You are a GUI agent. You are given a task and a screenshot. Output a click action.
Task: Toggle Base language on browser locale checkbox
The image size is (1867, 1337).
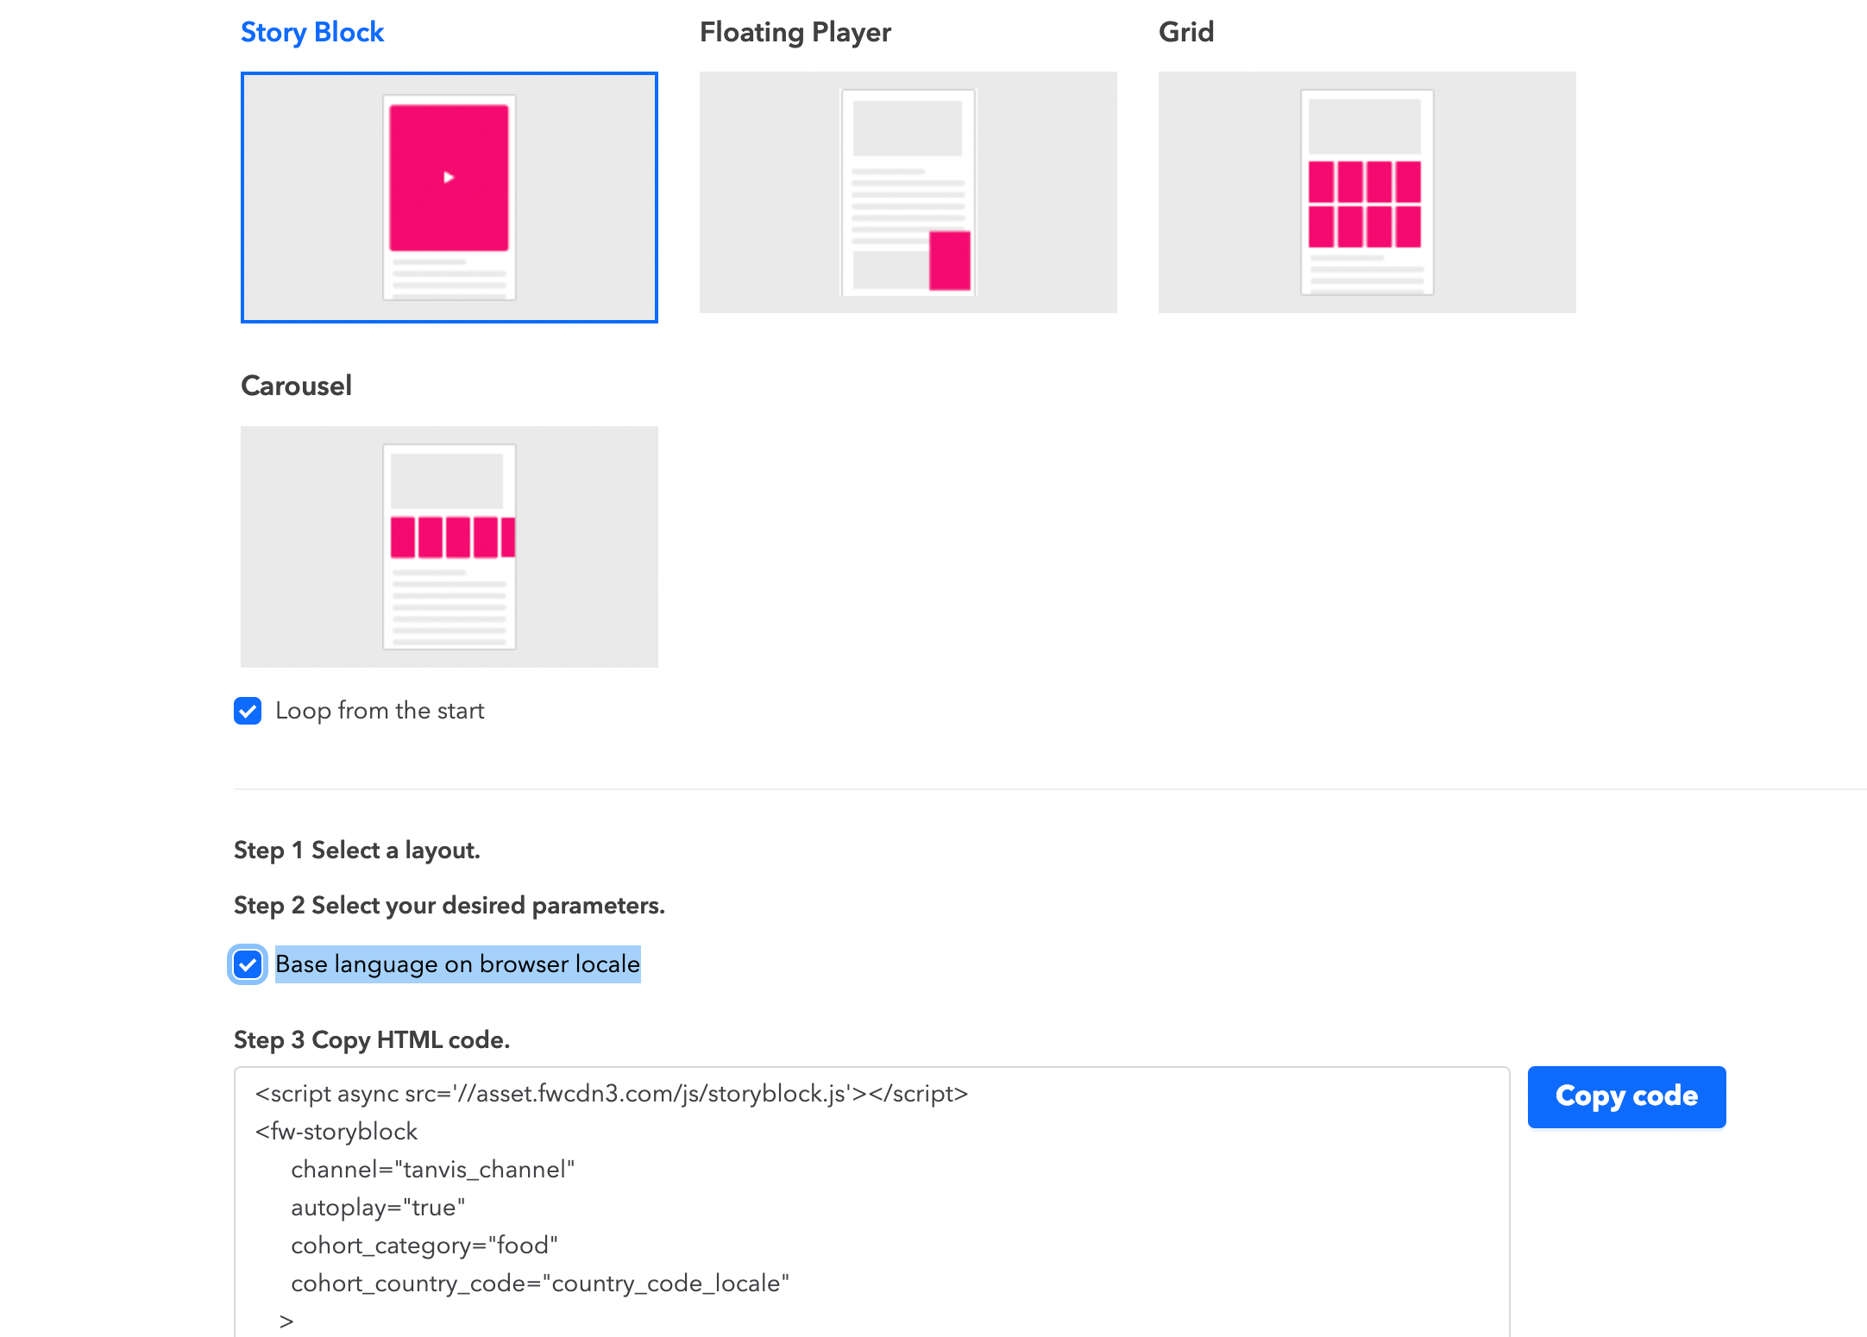pyautogui.click(x=248, y=964)
